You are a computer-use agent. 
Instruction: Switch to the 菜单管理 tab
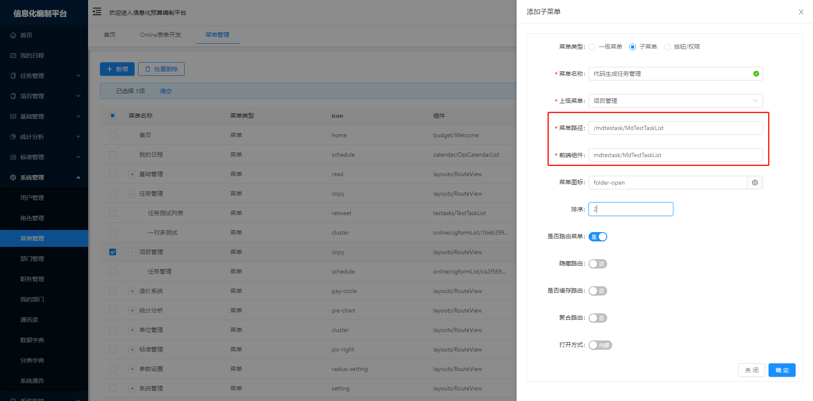[x=217, y=35]
